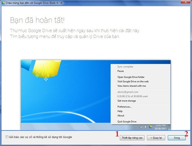Viewport: 192px width, 146px height.
Task: Finish setup with the Xong button
Action: click(177, 138)
